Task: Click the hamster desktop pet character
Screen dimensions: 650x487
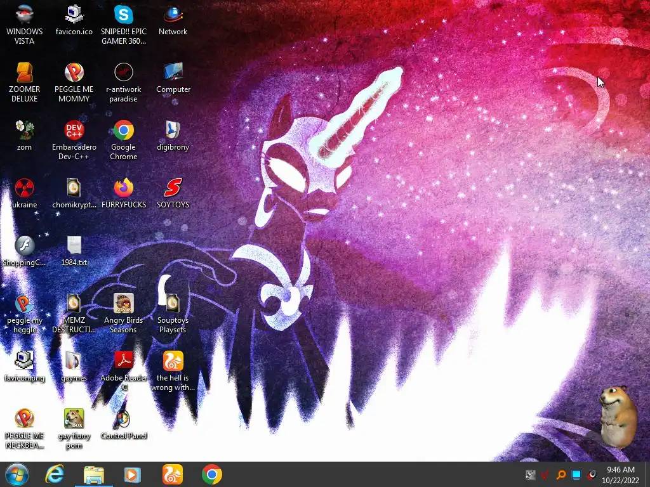Action: pyautogui.click(x=618, y=417)
